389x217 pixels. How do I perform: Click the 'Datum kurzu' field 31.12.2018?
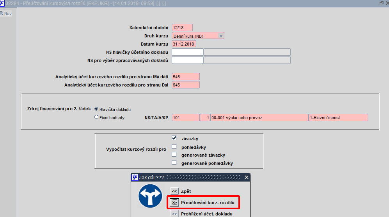point(184,44)
